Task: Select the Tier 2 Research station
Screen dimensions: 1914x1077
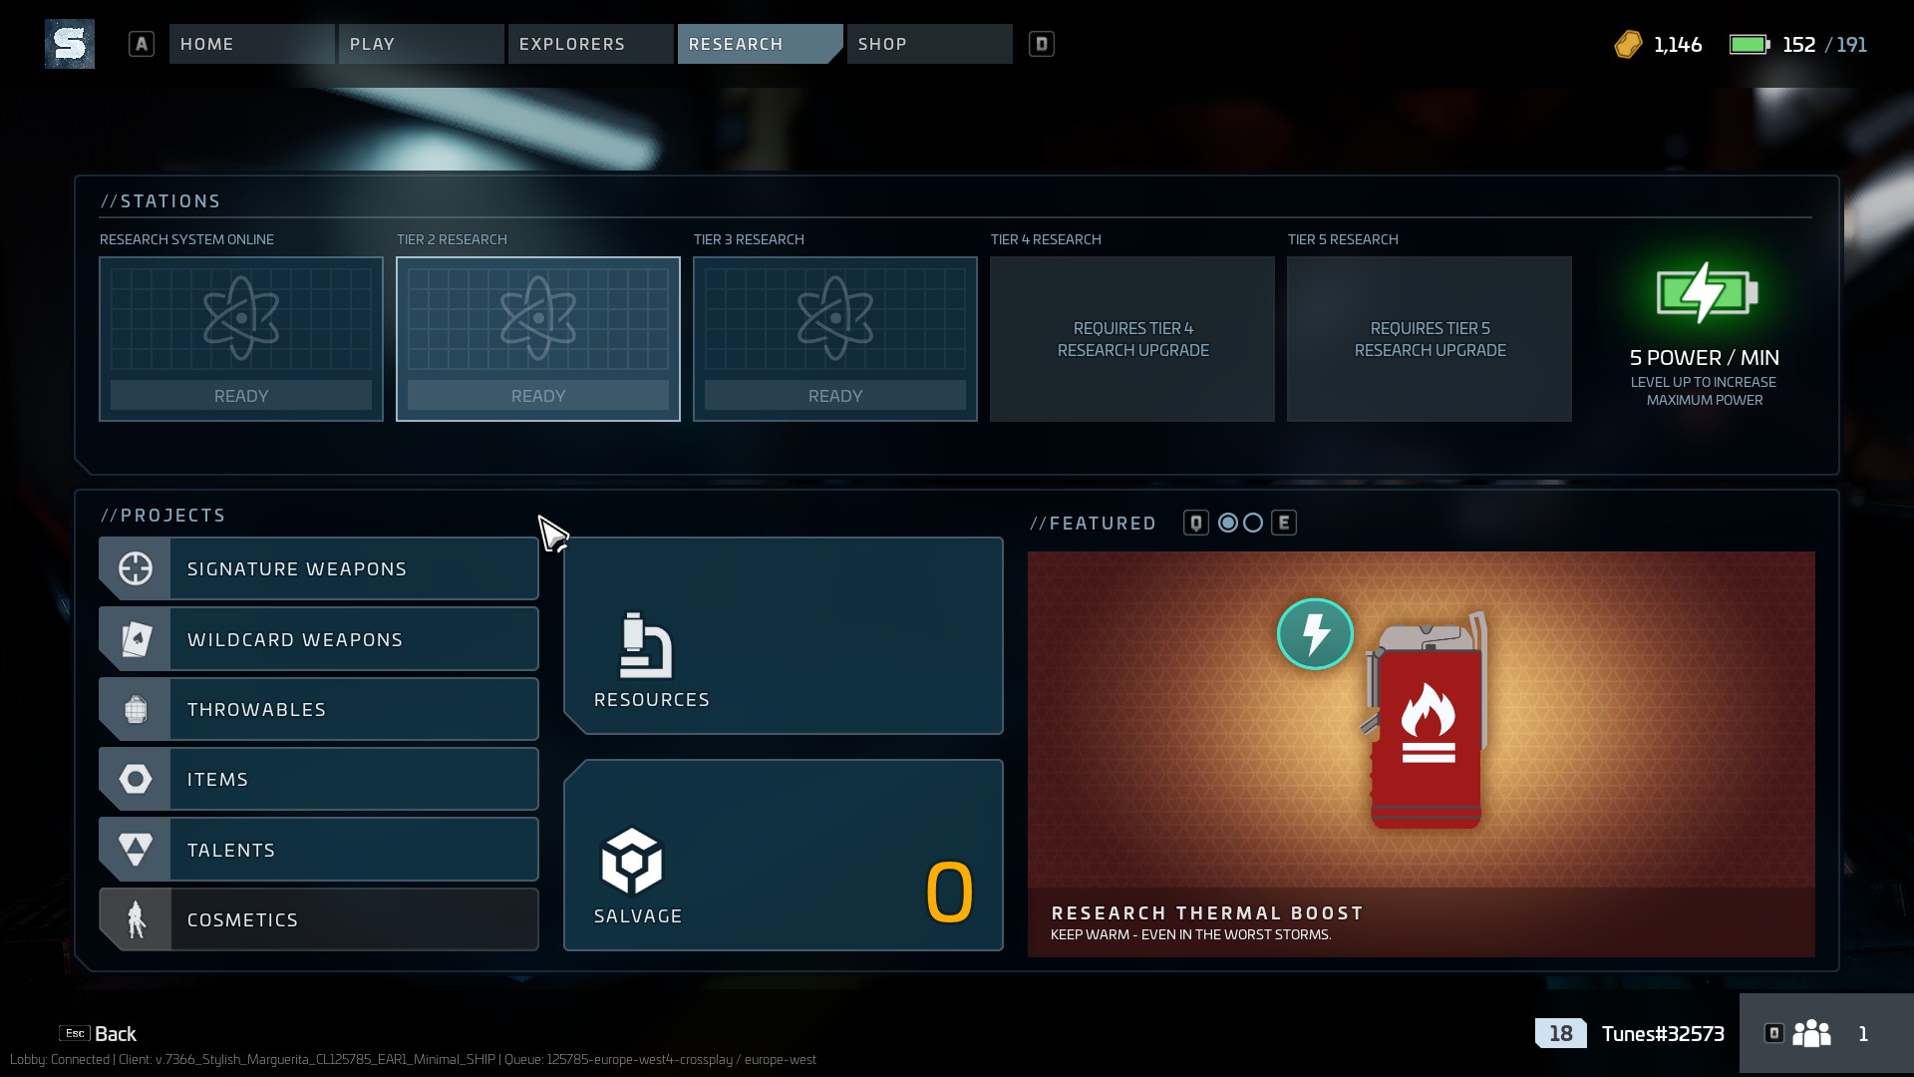Action: pos(538,339)
